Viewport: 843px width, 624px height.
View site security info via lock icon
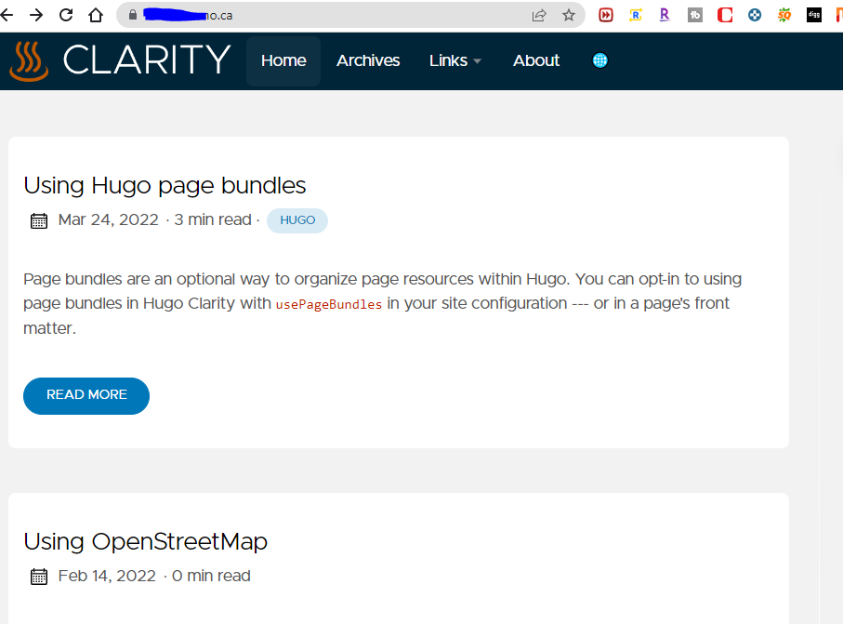[132, 15]
